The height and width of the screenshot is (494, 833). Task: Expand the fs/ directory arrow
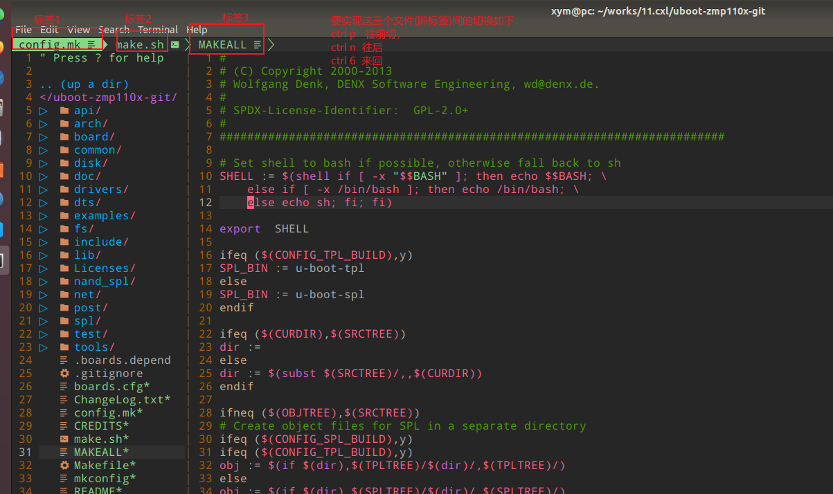coord(44,229)
